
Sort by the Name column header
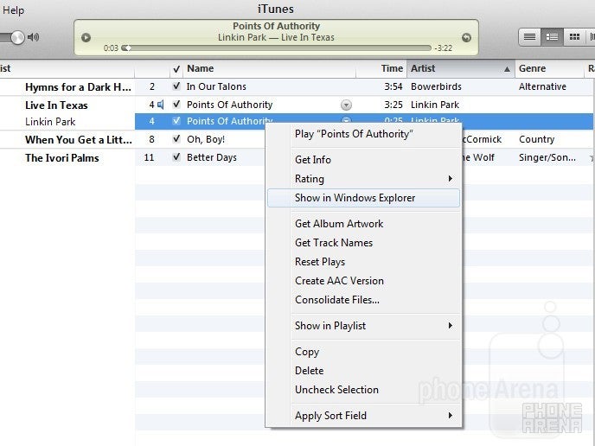(x=270, y=68)
